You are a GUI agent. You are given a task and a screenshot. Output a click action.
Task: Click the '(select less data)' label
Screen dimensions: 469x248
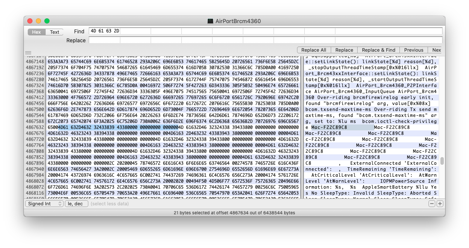tap(110, 204)
